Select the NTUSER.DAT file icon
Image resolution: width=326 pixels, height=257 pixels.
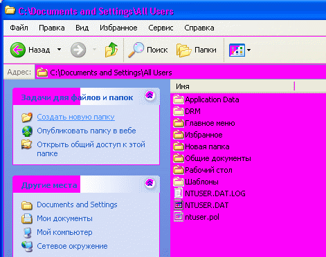[179, 205]
